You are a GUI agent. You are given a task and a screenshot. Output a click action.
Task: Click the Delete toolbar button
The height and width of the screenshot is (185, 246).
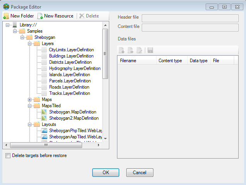(x=89, y=16)
